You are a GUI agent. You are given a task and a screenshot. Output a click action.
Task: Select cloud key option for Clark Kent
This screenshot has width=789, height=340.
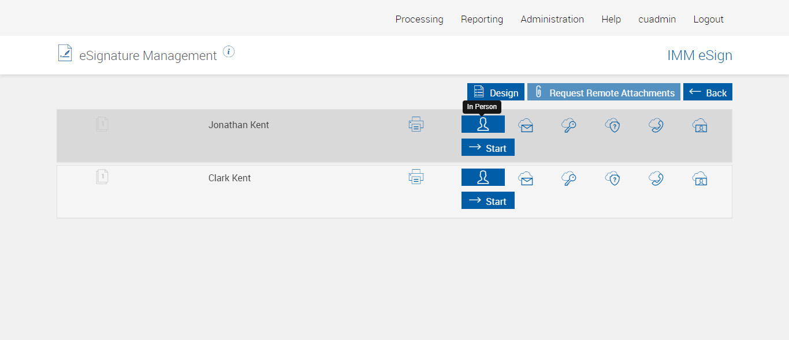pos(569,178)
